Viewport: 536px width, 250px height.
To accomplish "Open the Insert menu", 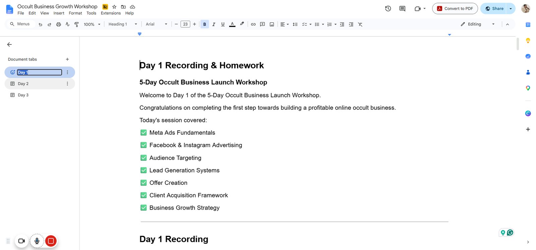I will coord(59,13).
